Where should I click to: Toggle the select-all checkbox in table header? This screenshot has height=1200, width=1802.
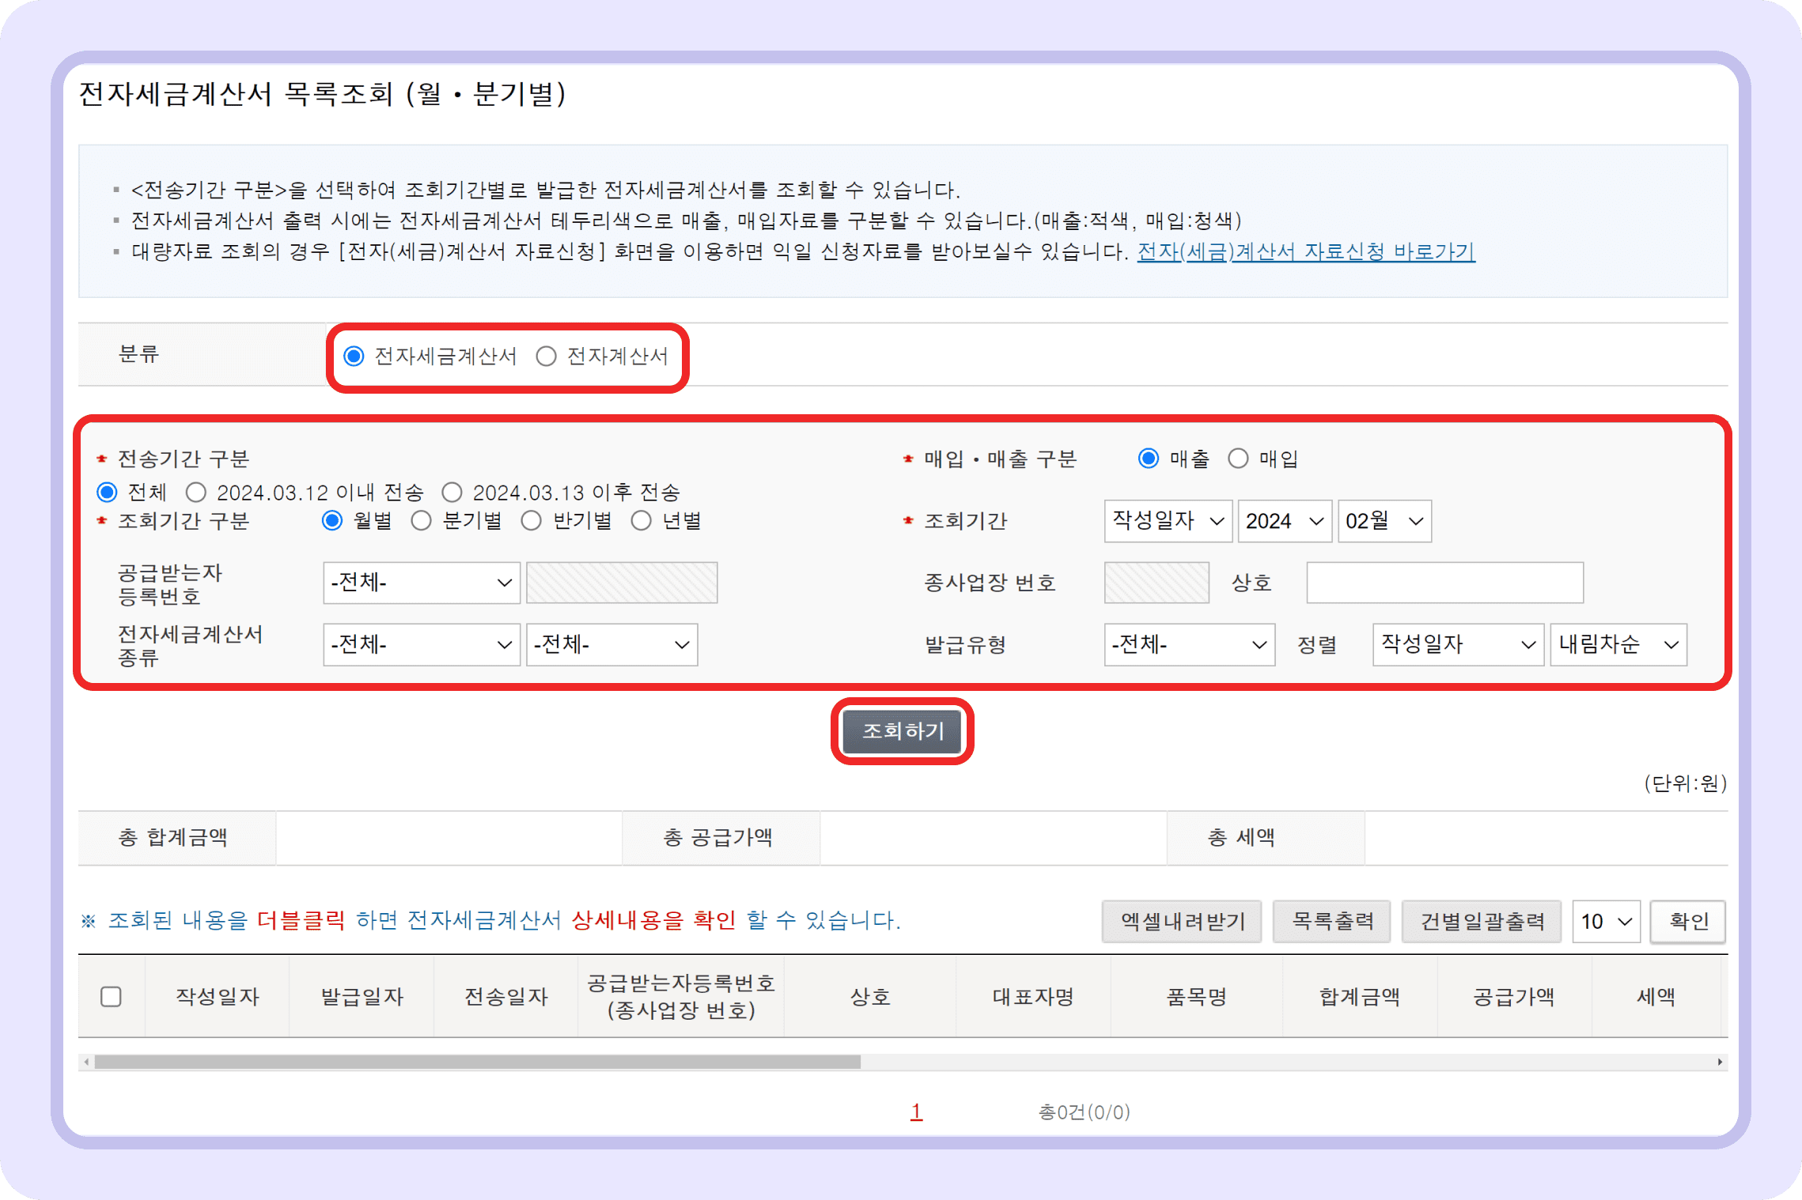pyautogui.click(x=112, y=997)
